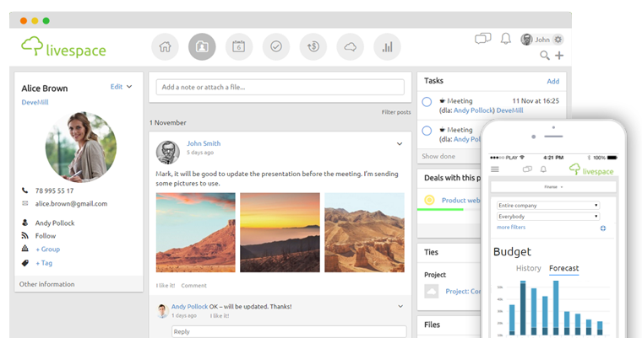The image size is (642, 338).
Task: Click the plus add icon in header
Action: (x=559, y=55)
